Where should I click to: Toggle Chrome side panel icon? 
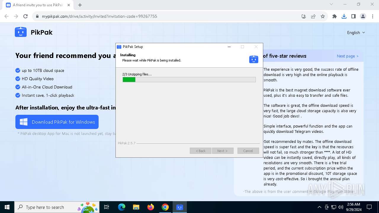(354, 16)
